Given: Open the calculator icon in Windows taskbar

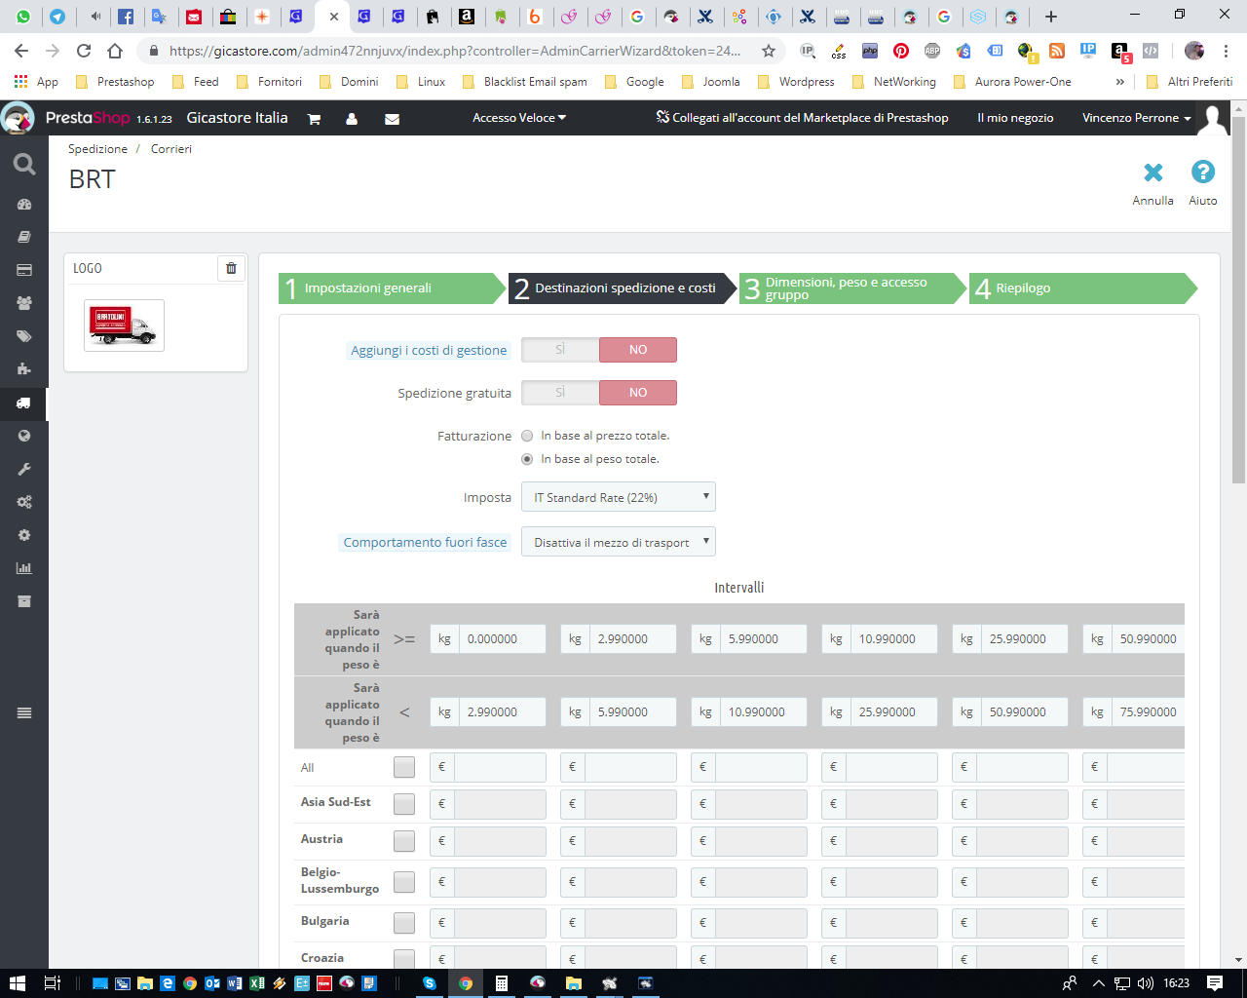Looking at the screenshot, I should pos(502,983).
